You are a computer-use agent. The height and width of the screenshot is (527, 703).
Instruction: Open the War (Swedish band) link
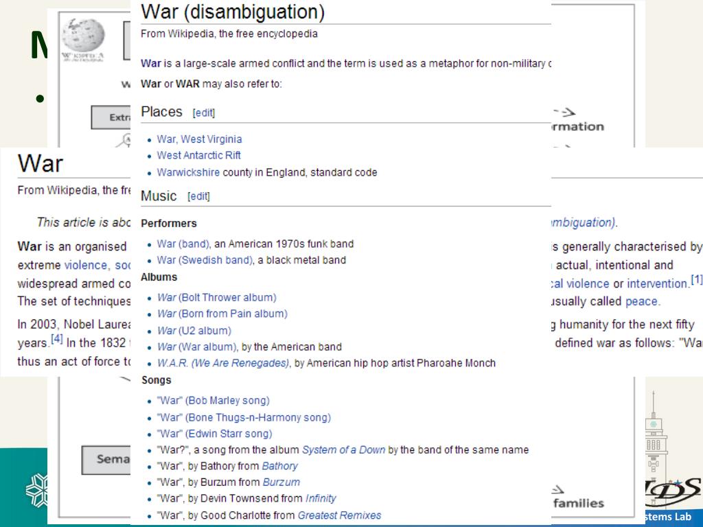(205, 260)
